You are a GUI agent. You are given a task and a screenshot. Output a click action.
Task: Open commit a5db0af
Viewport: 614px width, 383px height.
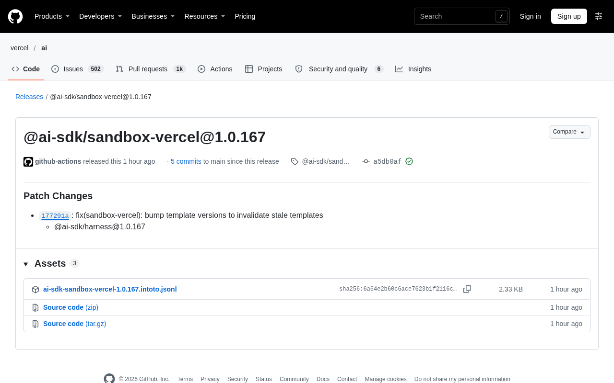click(x=388, y=162)
